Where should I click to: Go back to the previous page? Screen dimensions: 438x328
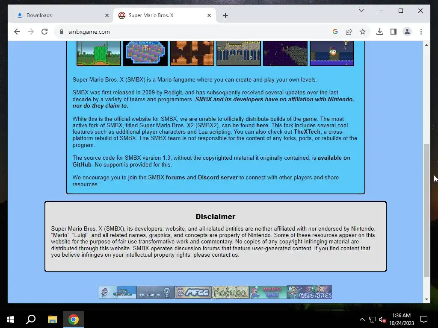17,32
